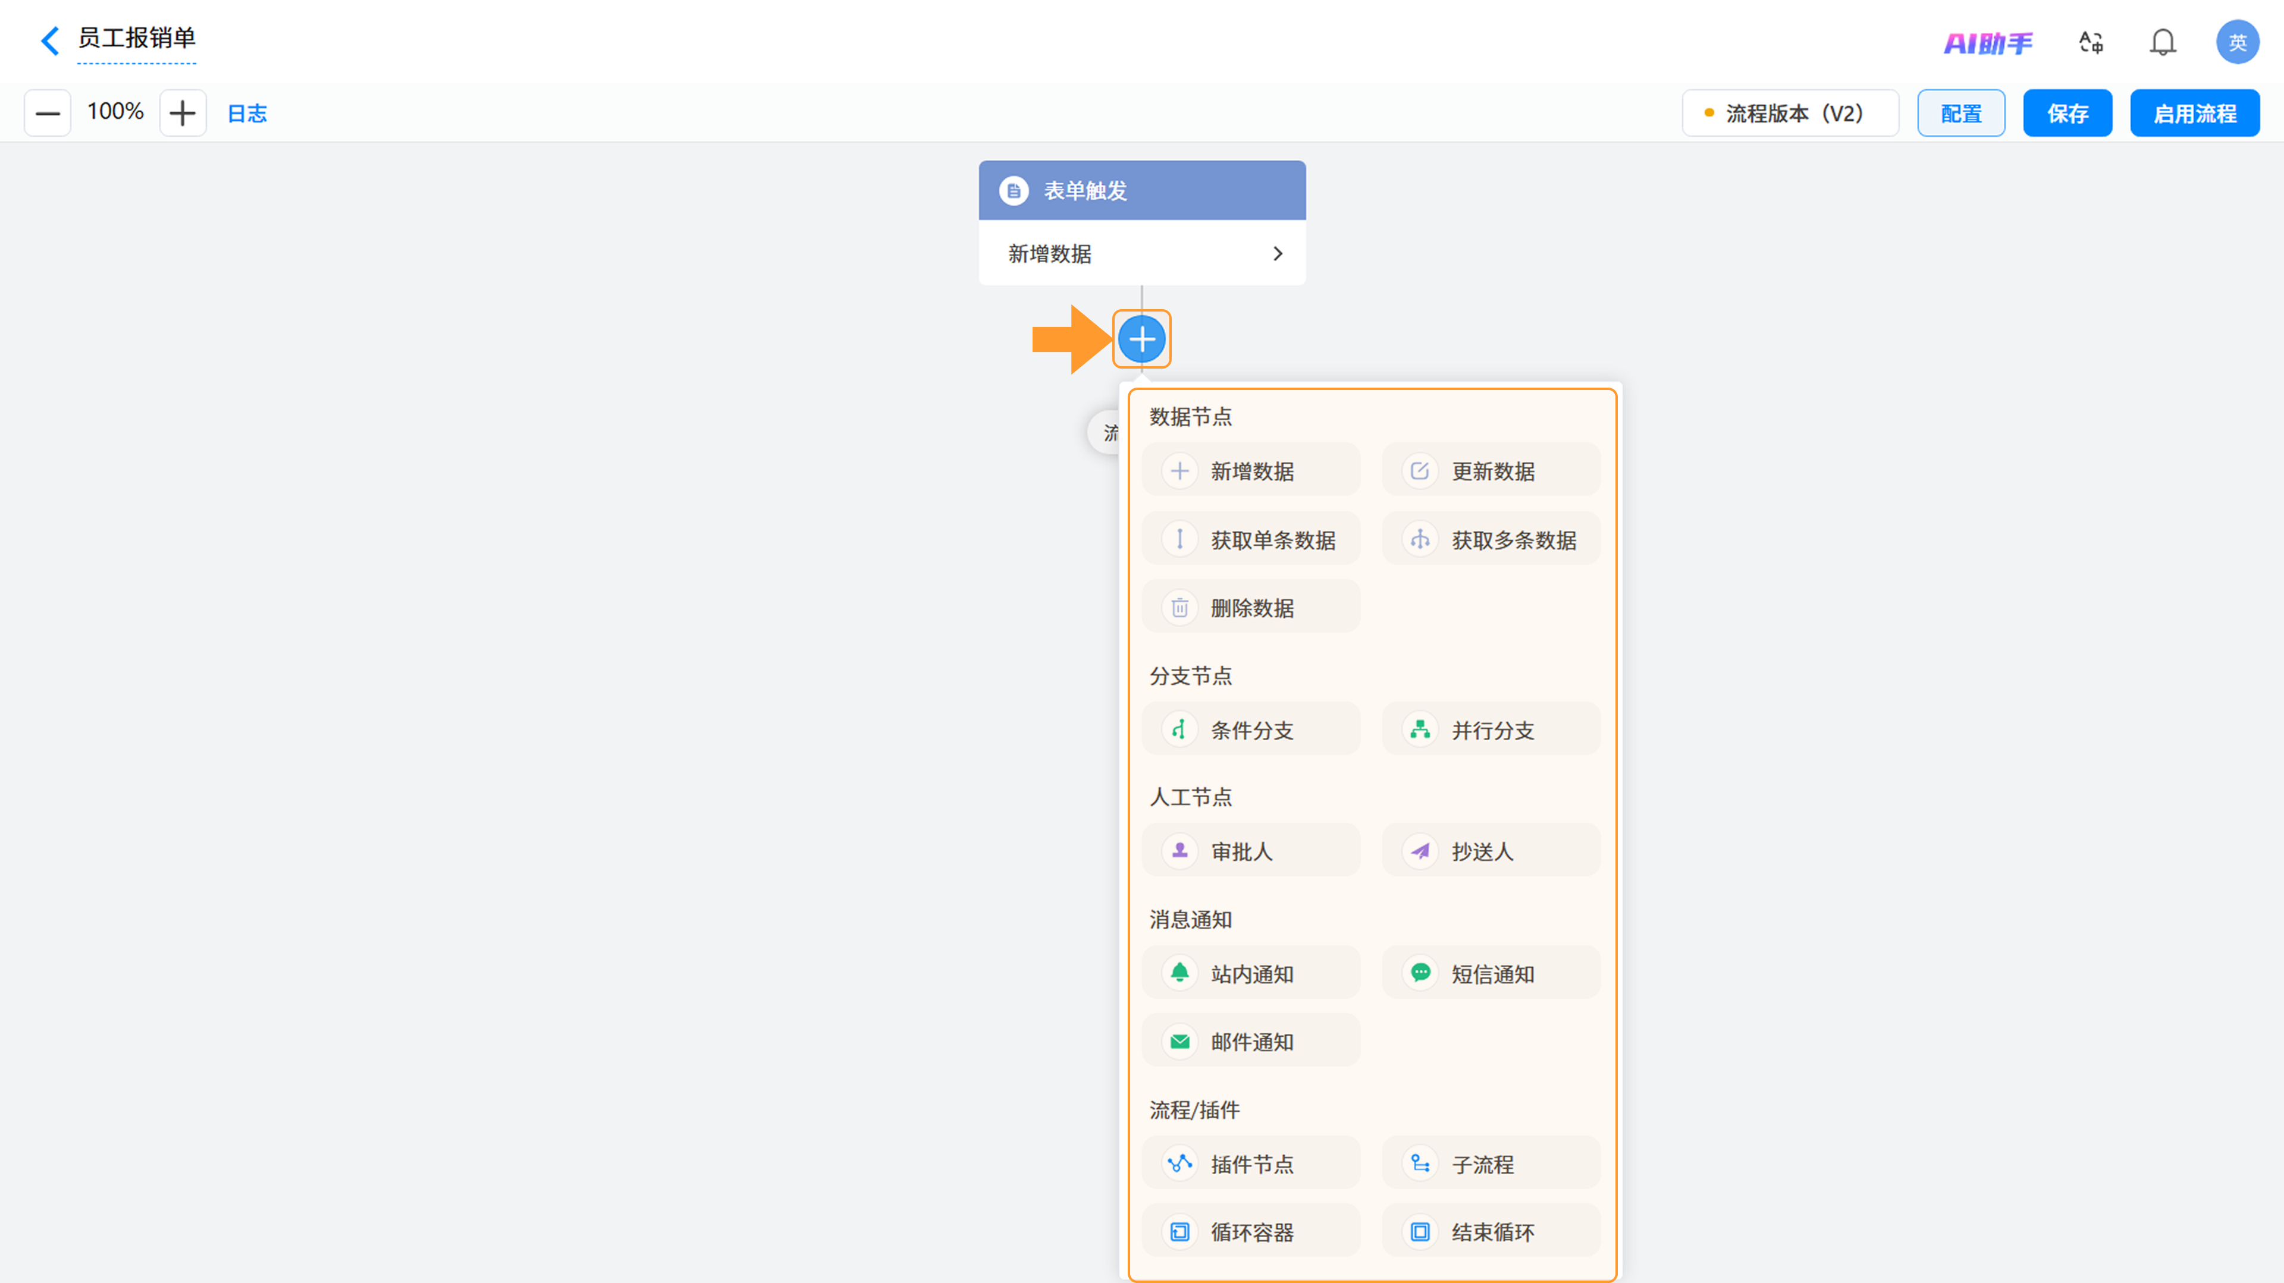Viewport: 2284px width, 1283px height.
Task: Click the 抄送人 paper-plane icon
Action: pyautogui.click(x=1420, y=851)
